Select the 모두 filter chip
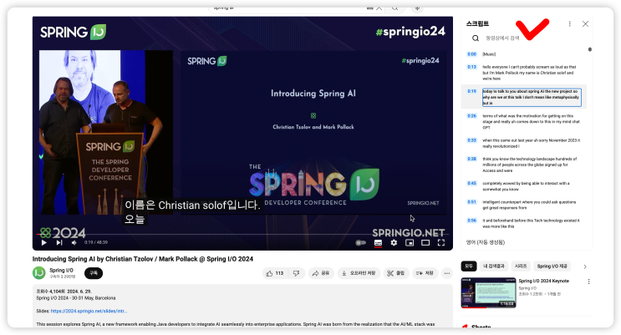621x335 pixels. [469, 266]
